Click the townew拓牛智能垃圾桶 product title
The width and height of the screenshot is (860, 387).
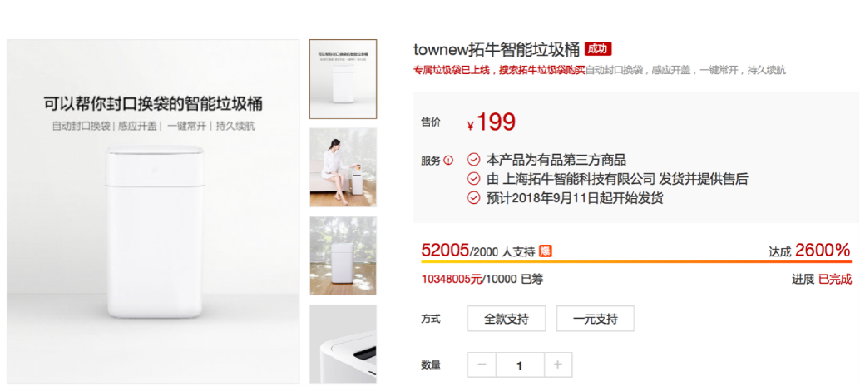click(497, 49)
